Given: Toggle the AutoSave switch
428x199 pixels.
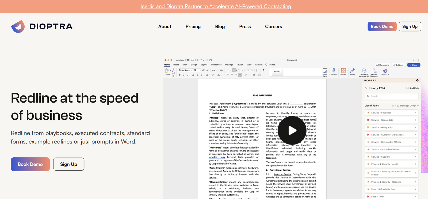Looking at the screenshot, I should [187, 60].
